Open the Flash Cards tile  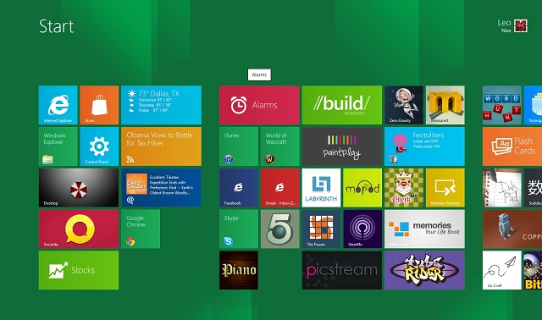coord(512,146)
